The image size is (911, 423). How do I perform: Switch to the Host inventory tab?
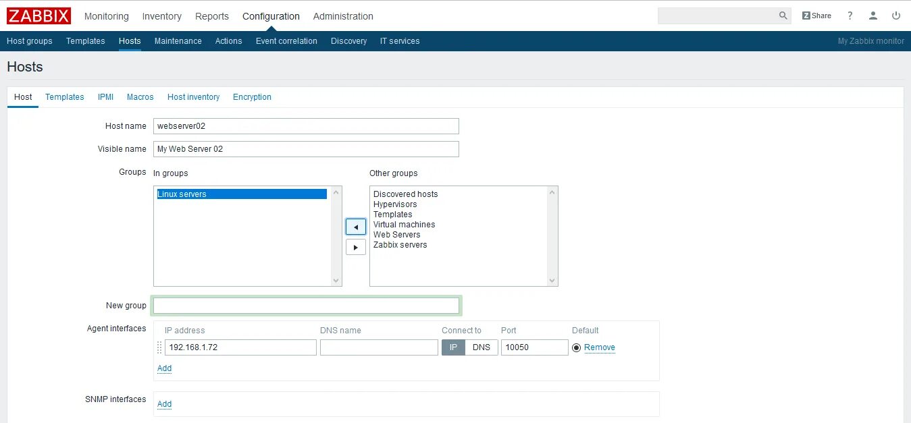(194, 97)
